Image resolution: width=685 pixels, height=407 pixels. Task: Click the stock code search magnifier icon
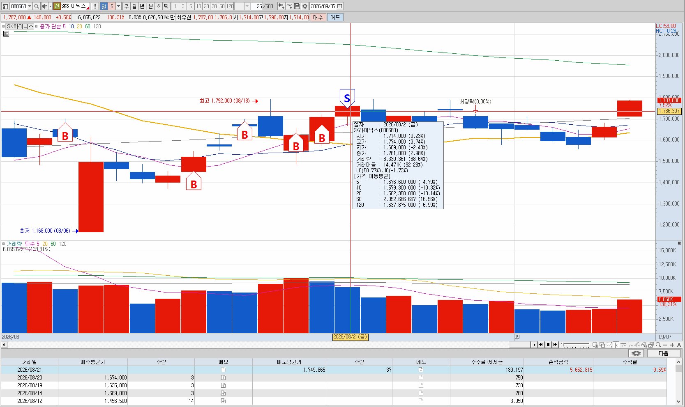36,6
